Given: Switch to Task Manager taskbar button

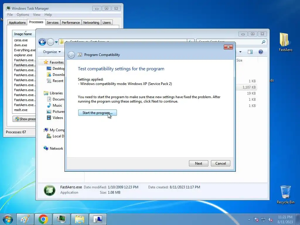Looking at the screenshot, I should [x=61, y=219].
